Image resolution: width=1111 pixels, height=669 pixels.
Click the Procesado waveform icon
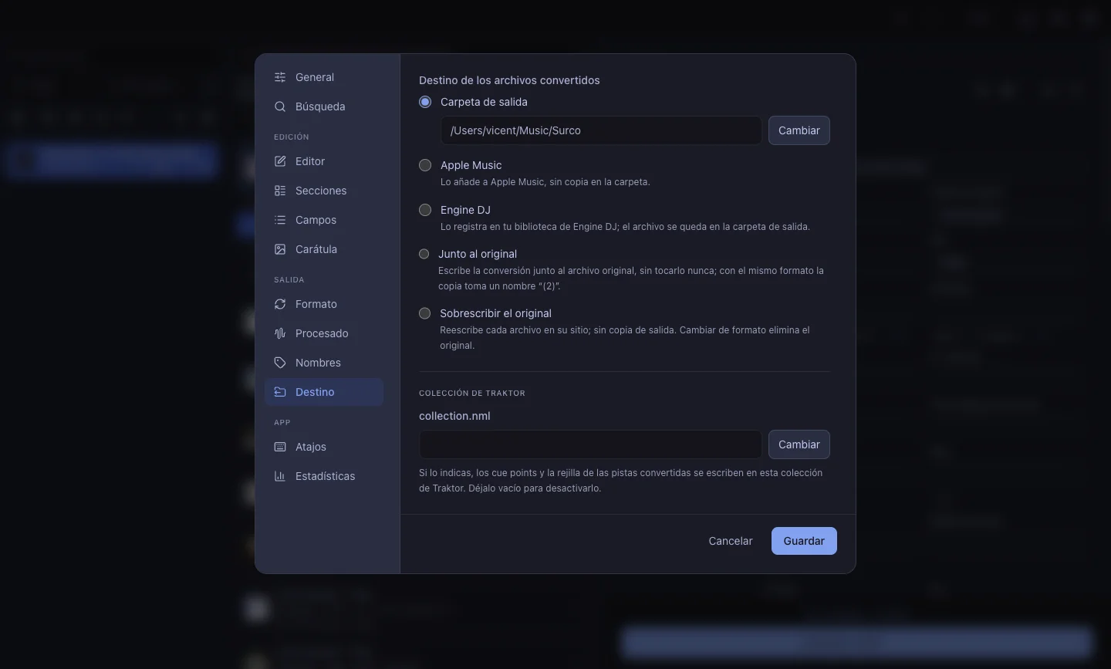[x=280, y=333]
